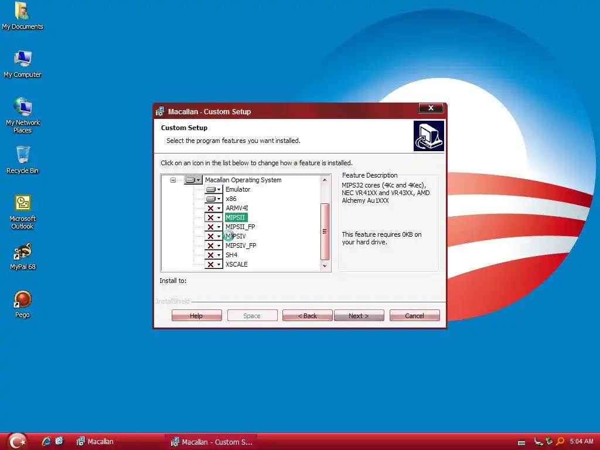Open the XSCALE feature install dropdown
This screenshot has height=450, width=600.
coord(213,264)
